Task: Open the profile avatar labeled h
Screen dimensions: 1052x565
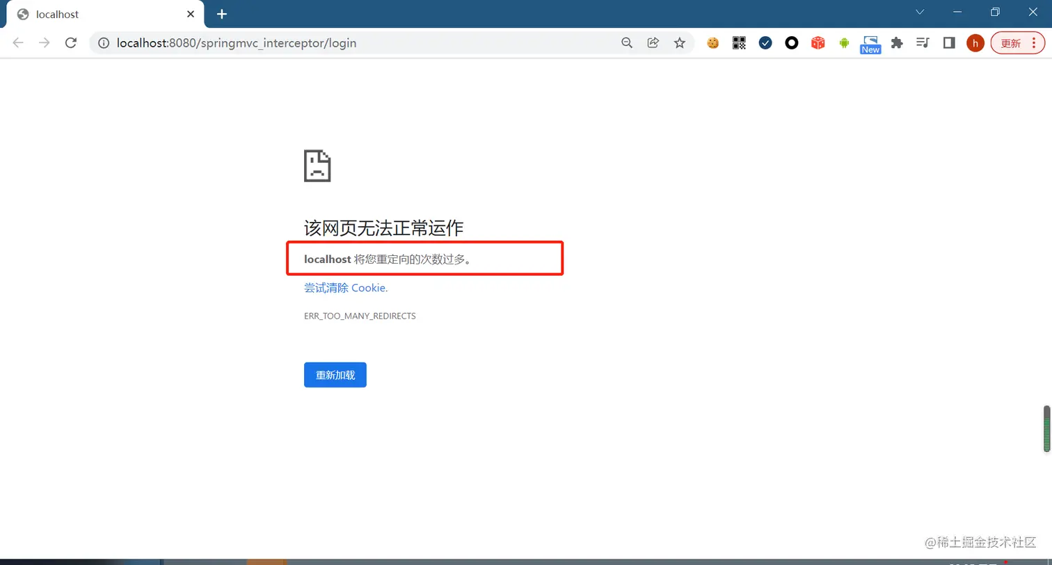Action: pos(975,43)
